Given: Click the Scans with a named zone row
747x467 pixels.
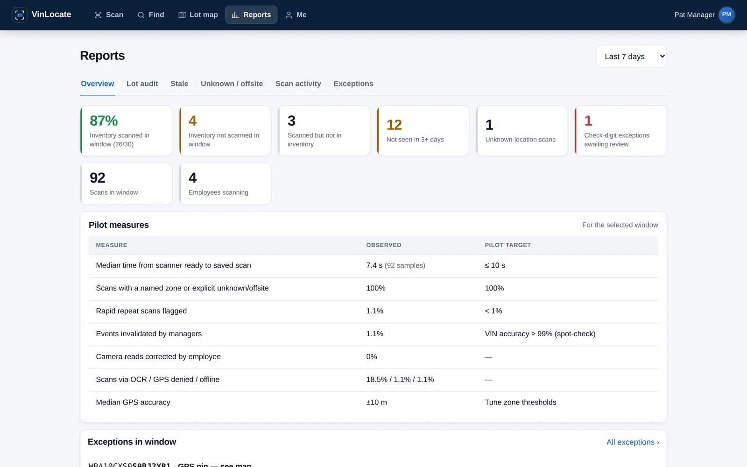Looking at the screenshot, I should tap(373, 289).
